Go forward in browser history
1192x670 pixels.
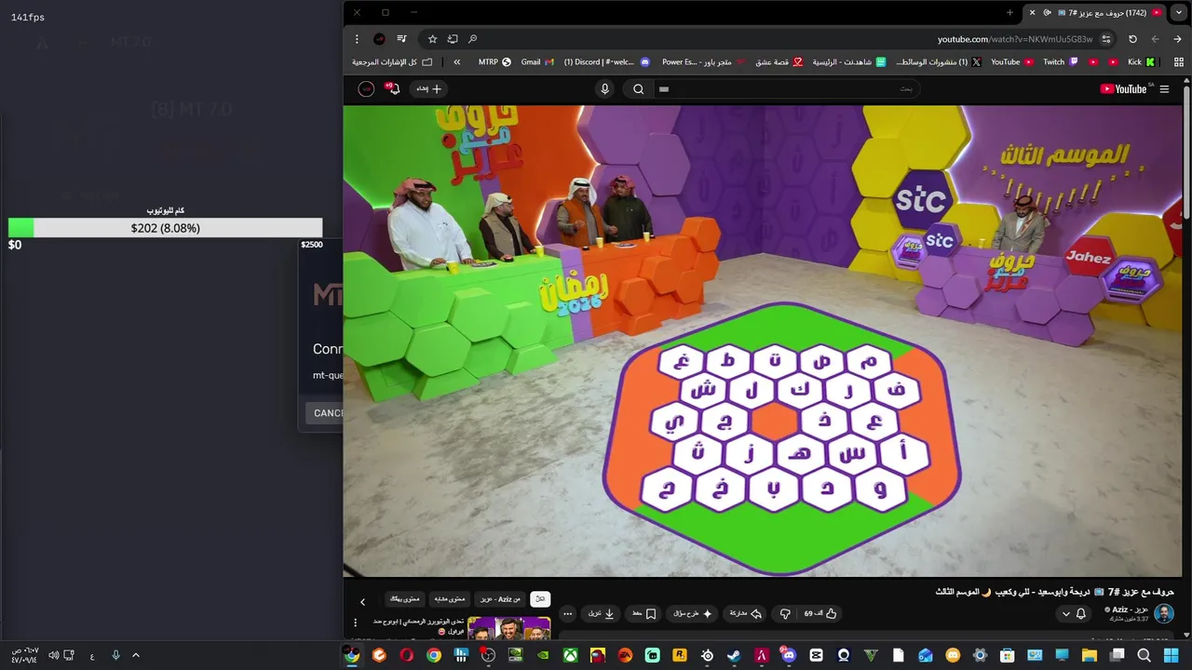(1155, 39)
